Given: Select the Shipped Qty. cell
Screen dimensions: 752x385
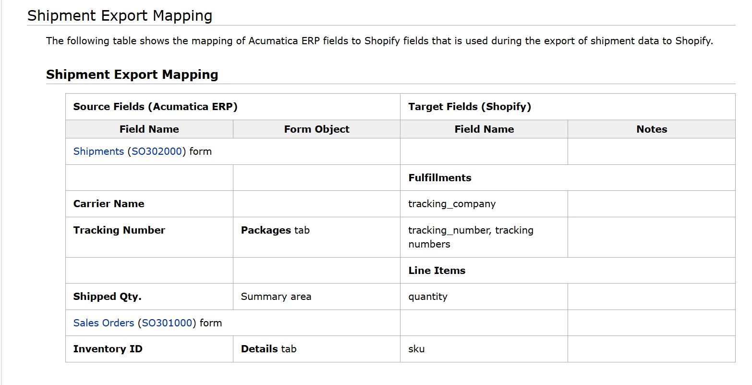Looking at the screenshot, I should [108, 297].
